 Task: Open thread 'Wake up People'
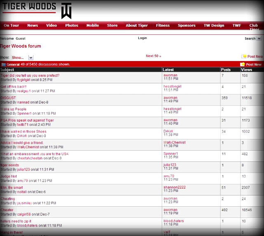click(13, 109)
